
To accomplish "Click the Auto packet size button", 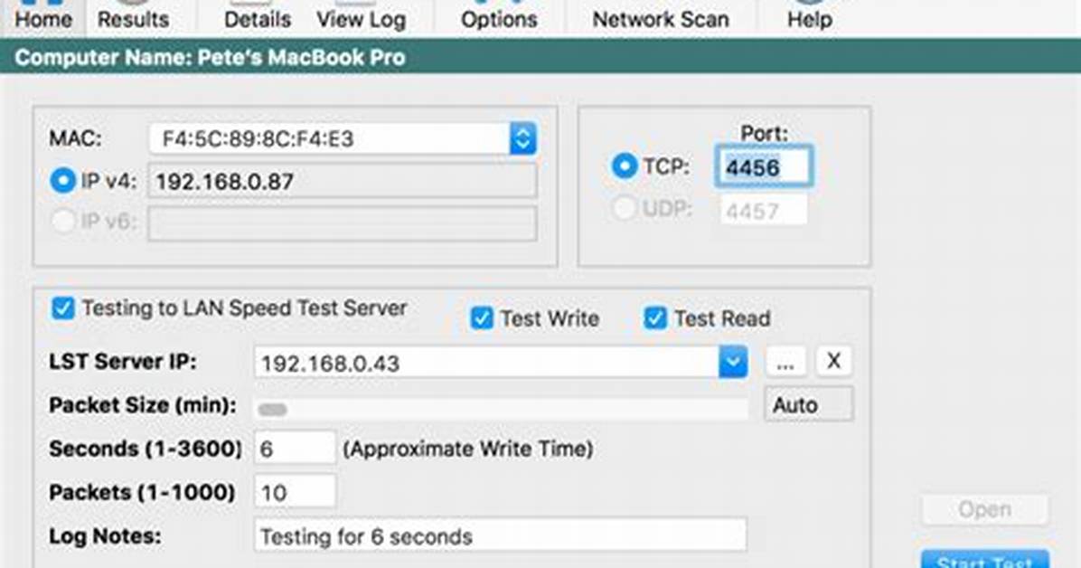I will 809,404.
